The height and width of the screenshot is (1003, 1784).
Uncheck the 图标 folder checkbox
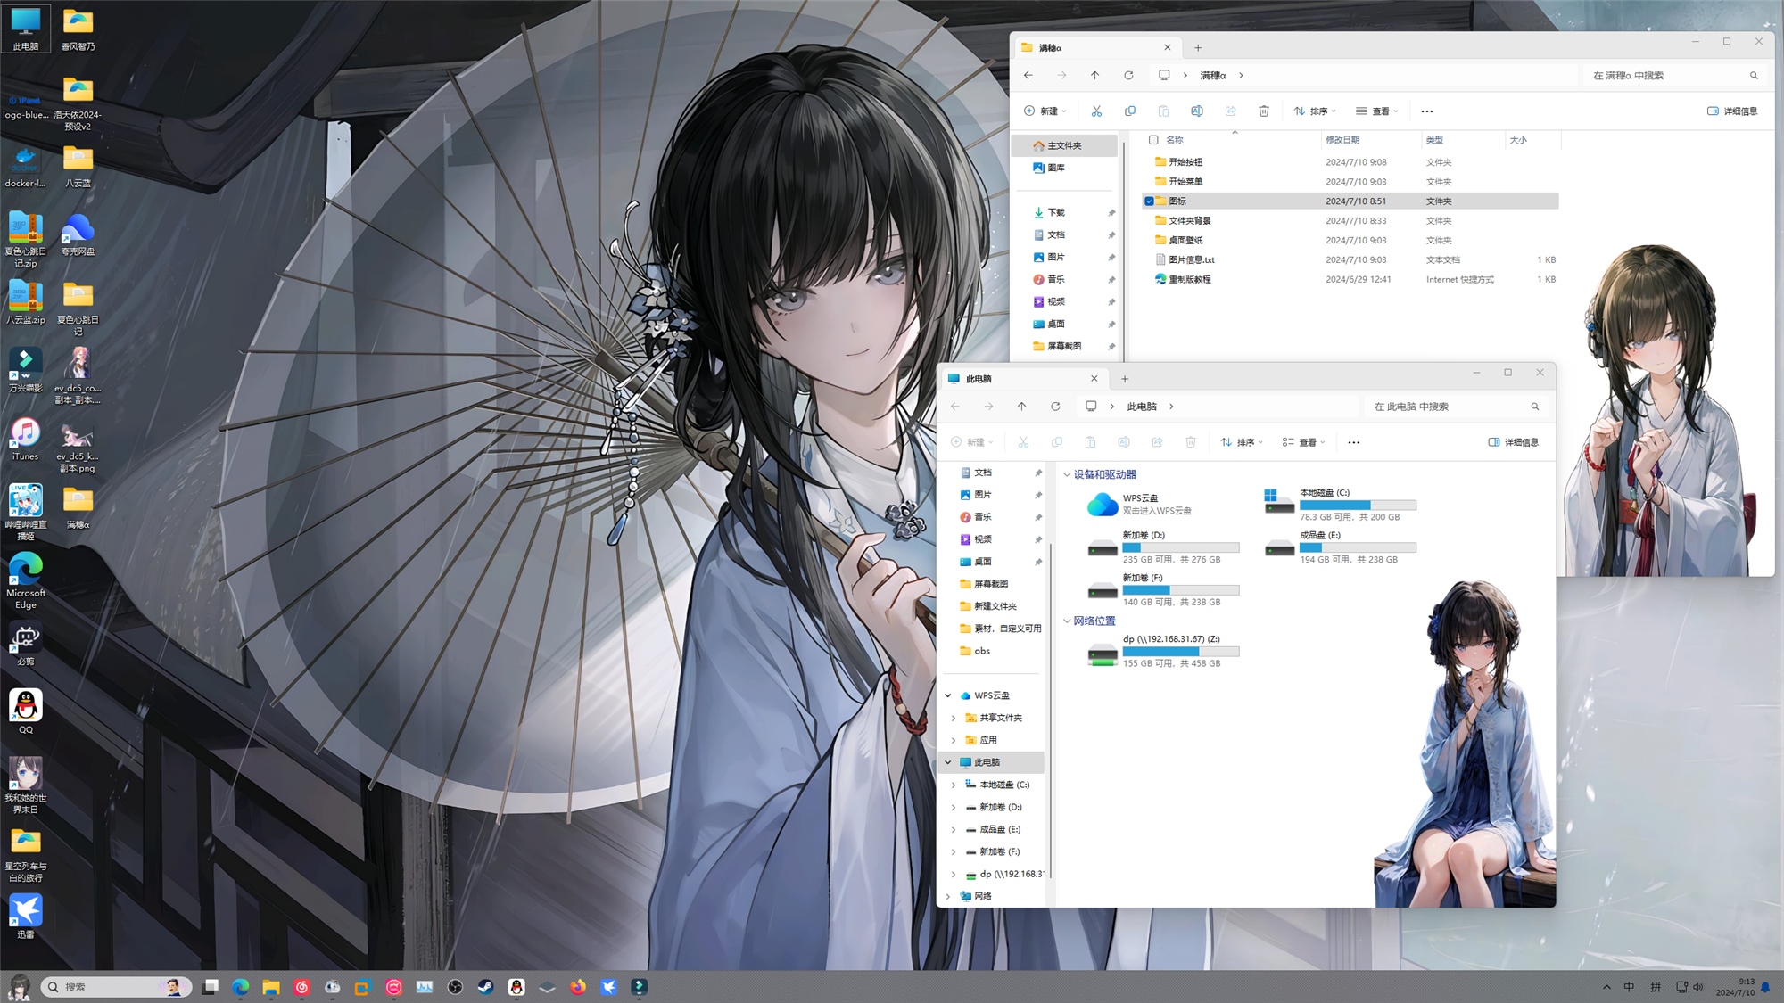pyautogui.click(x=1150, y=201)
